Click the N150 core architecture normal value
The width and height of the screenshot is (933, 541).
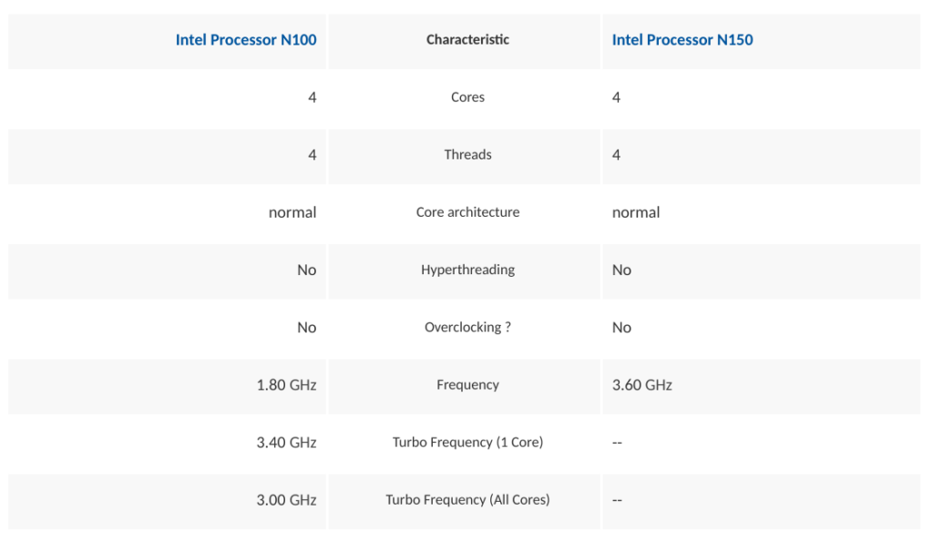636,212
